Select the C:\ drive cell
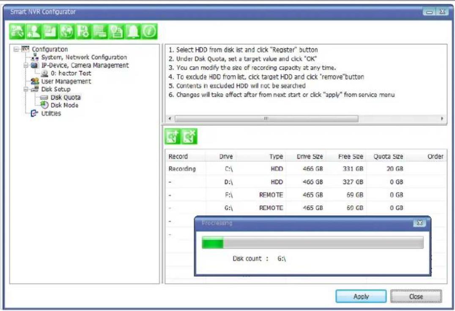This screenshot has width=455, height=311. coord(229,169)
